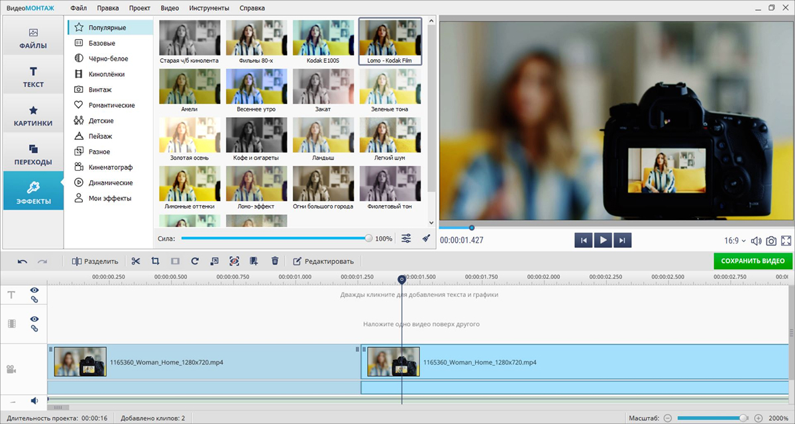Open the Кинематограф effects category
Image resolution: width=795 pixels, height=424 pixels.
[x=111, y=167]
